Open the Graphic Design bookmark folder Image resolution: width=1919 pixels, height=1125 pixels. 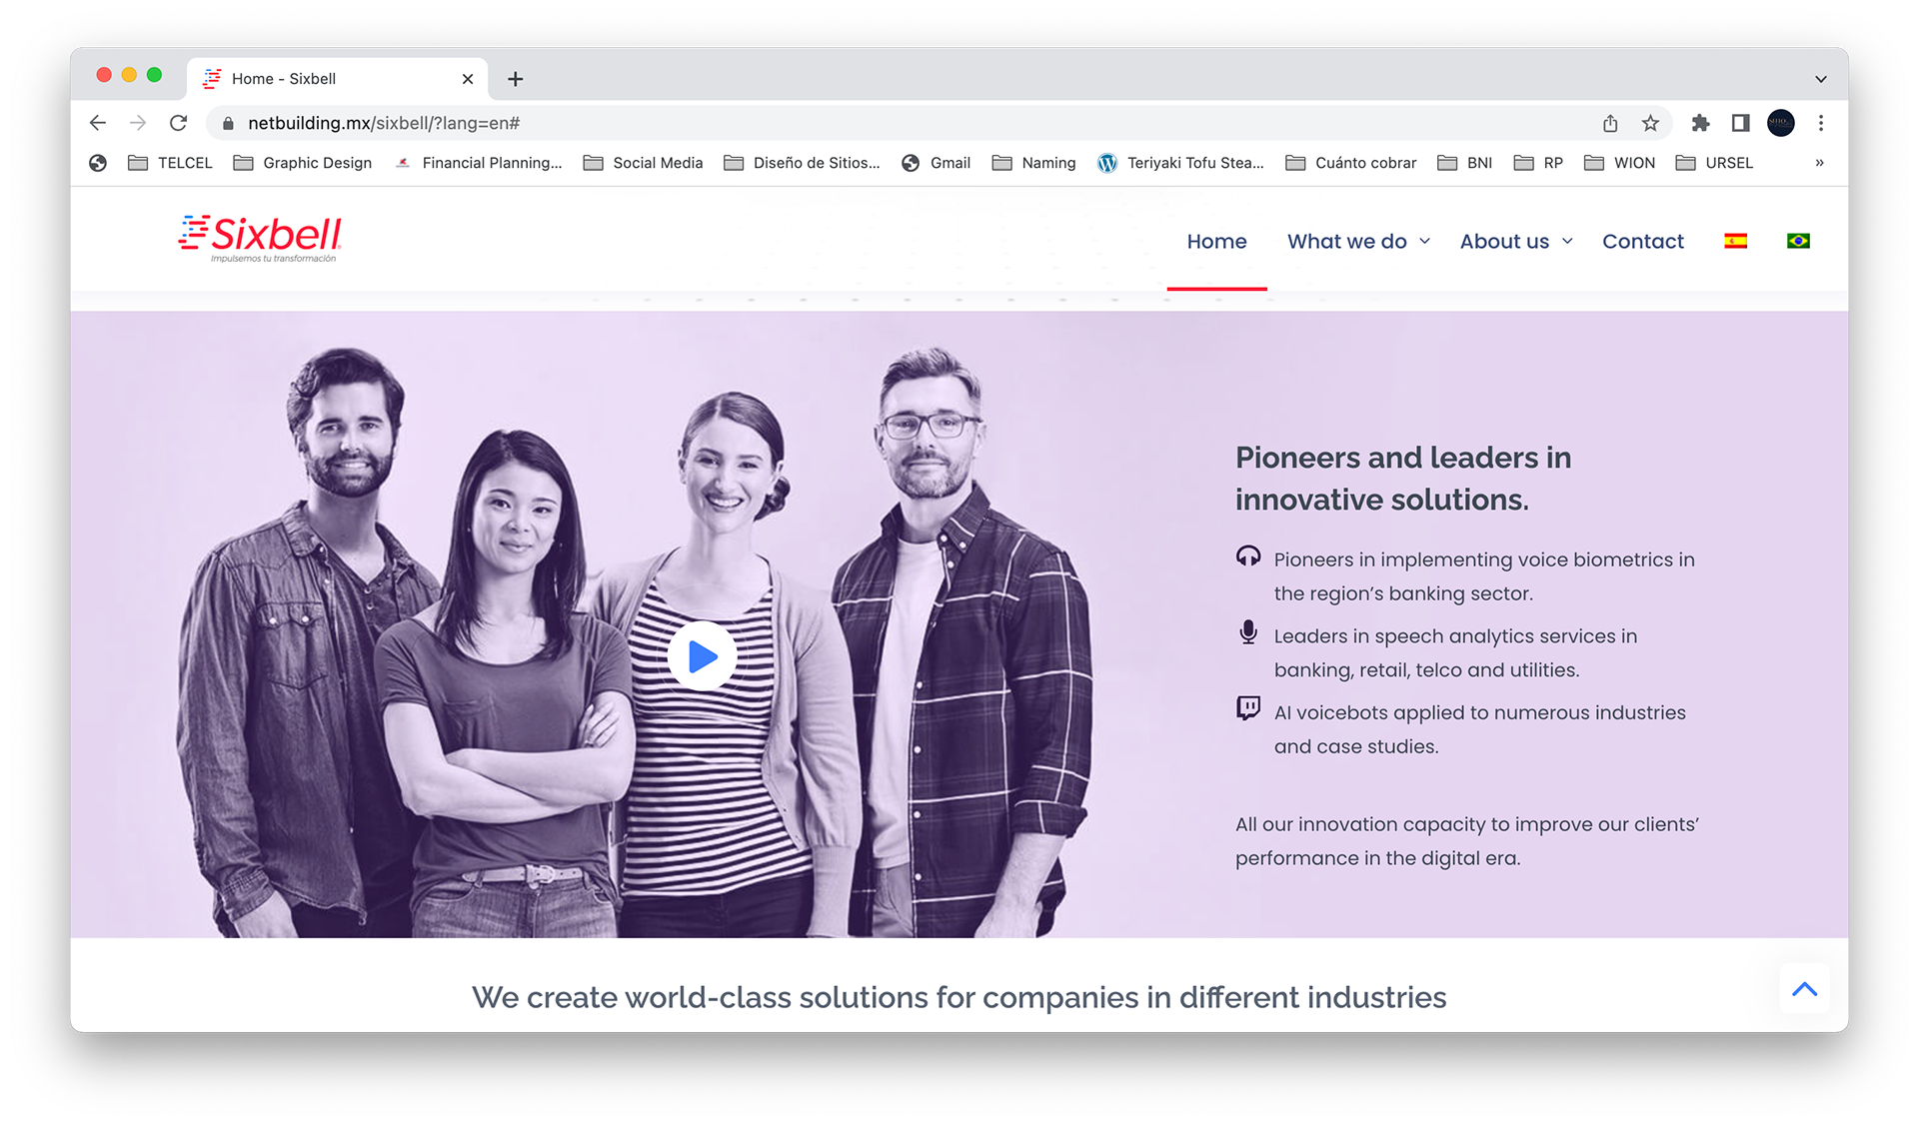[x=303, y=163]
